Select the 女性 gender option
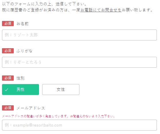This screenshot has width=160, height=134. pyautogui.click(x=61, y=90)
